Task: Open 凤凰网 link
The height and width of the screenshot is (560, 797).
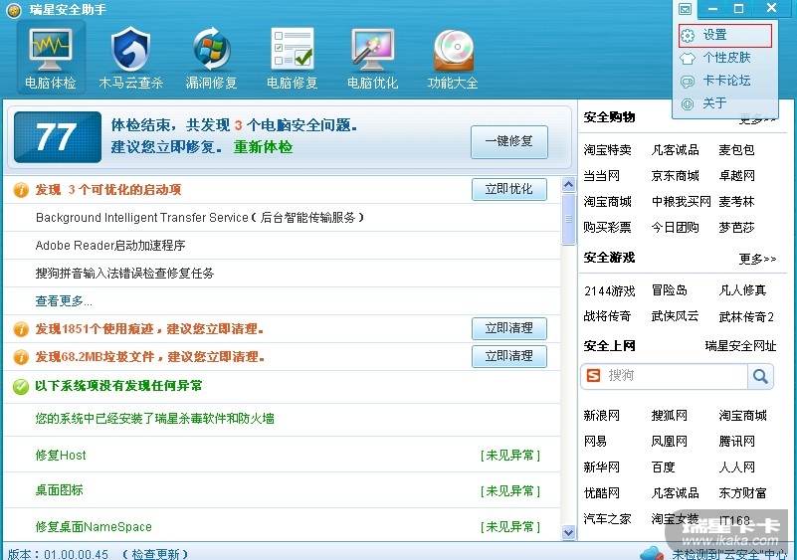Action: (670, 441)
